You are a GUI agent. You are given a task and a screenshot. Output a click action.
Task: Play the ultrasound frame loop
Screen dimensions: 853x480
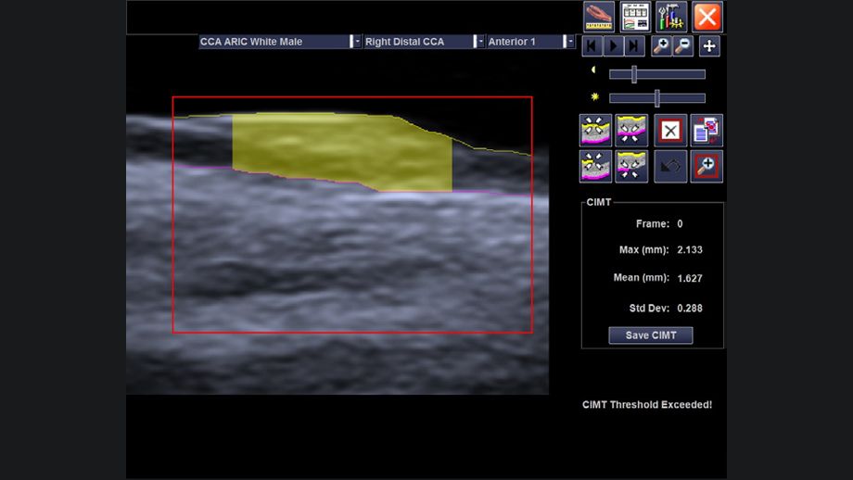tap(613, 46)
